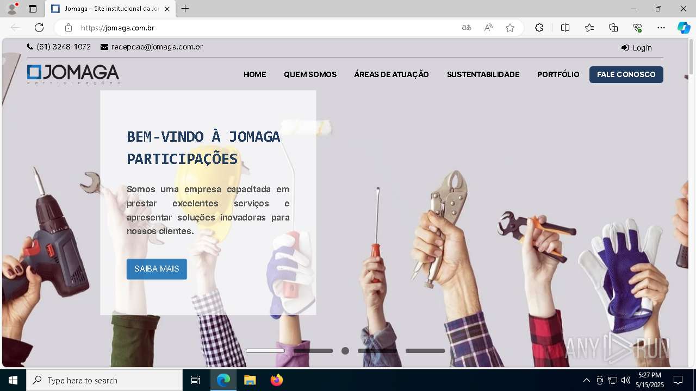Viewport: 696px width, 391px height.
Task: Refresh the current page
Action: coord(39,28)
